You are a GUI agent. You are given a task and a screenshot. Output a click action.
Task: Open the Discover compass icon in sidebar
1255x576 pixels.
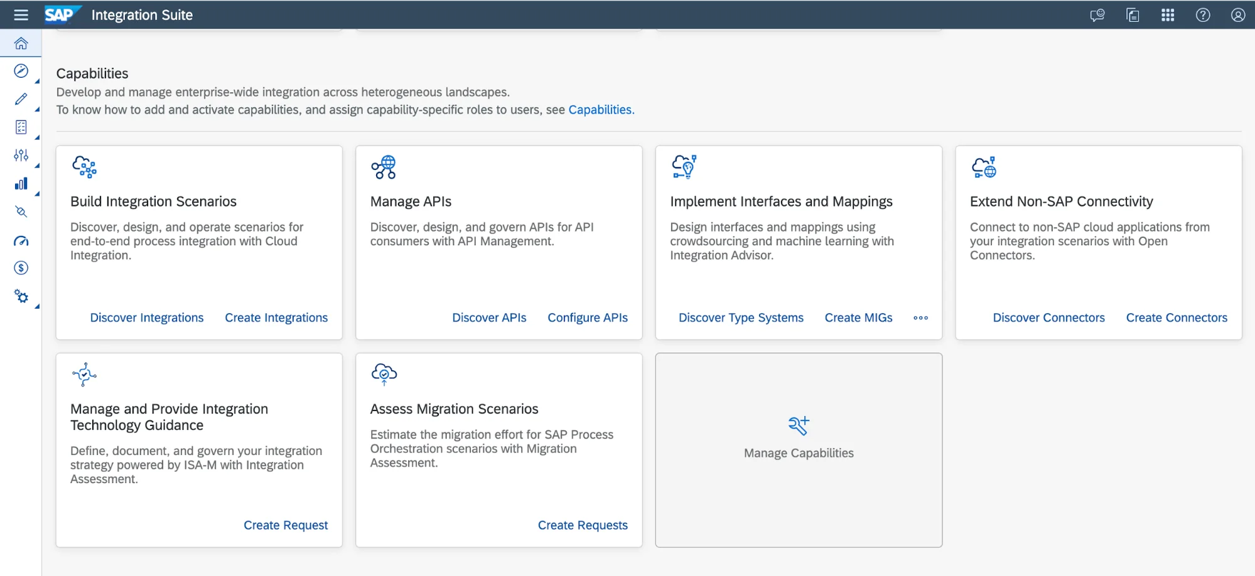[21, 71]
